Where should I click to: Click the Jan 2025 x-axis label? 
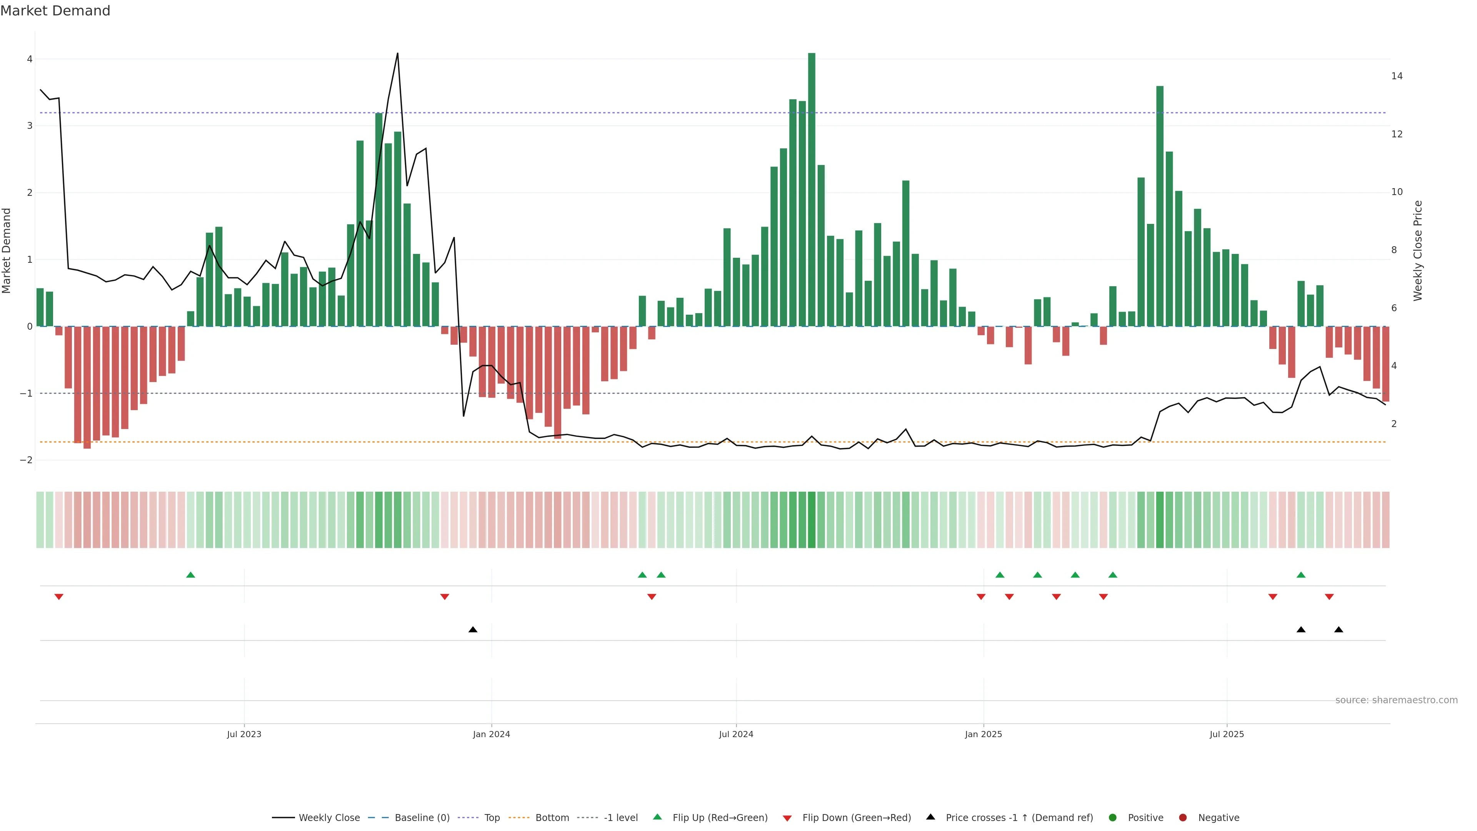tap(984, 735)
